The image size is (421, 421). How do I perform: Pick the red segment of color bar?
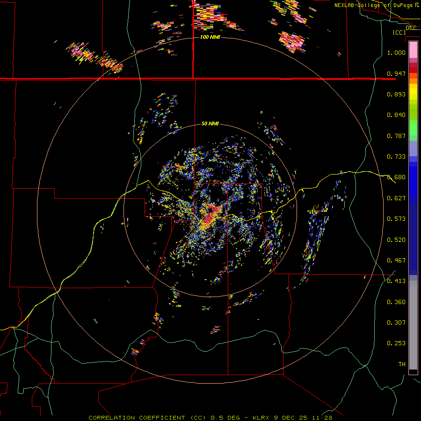click(413, 70)
